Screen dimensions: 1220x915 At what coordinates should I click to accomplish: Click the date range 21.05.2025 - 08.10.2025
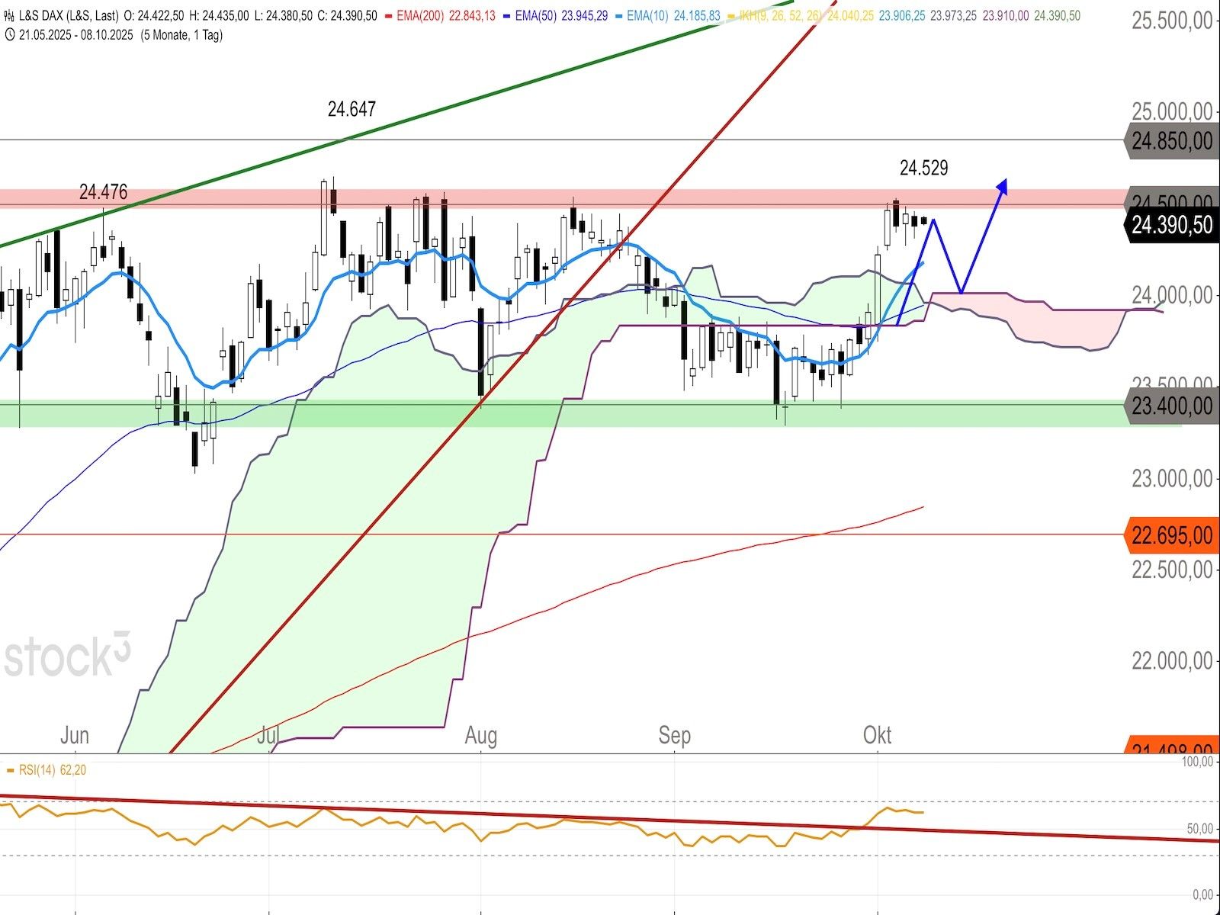[x=75, y=35]
